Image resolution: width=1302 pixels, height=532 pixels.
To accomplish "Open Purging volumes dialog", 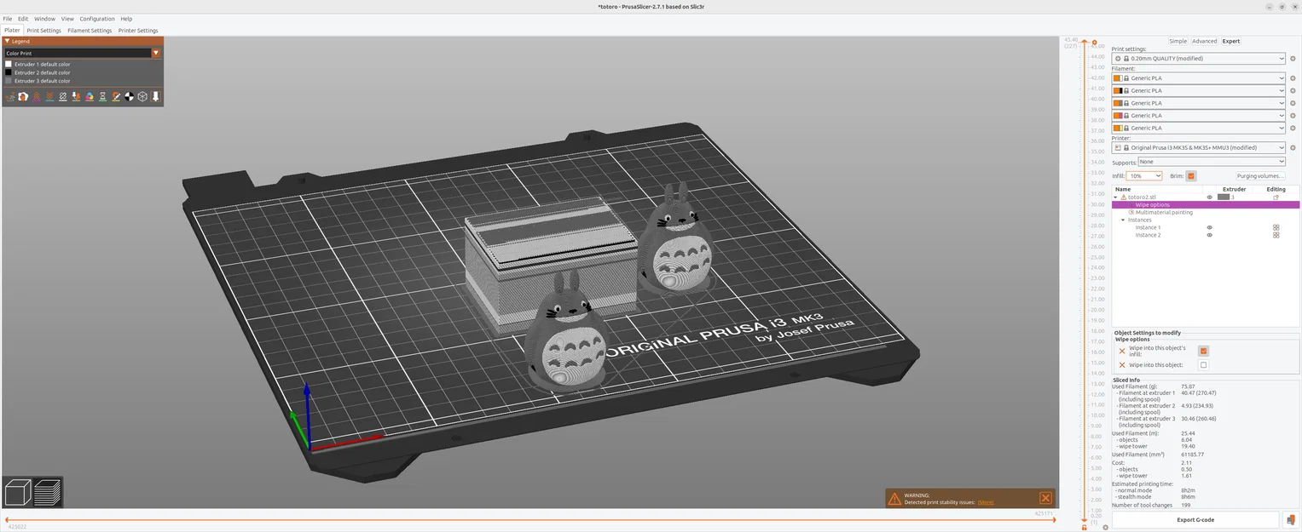I will [1260, 176].
